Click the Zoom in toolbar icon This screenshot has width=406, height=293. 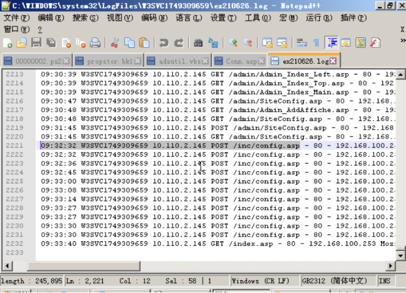point(234,43)
